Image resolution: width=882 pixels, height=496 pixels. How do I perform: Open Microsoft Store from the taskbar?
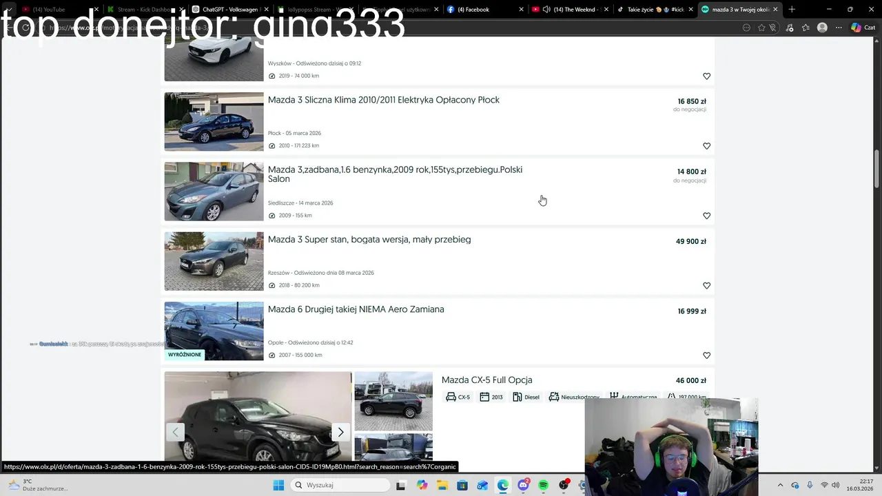pyautogui.click(x=462, y=485)
